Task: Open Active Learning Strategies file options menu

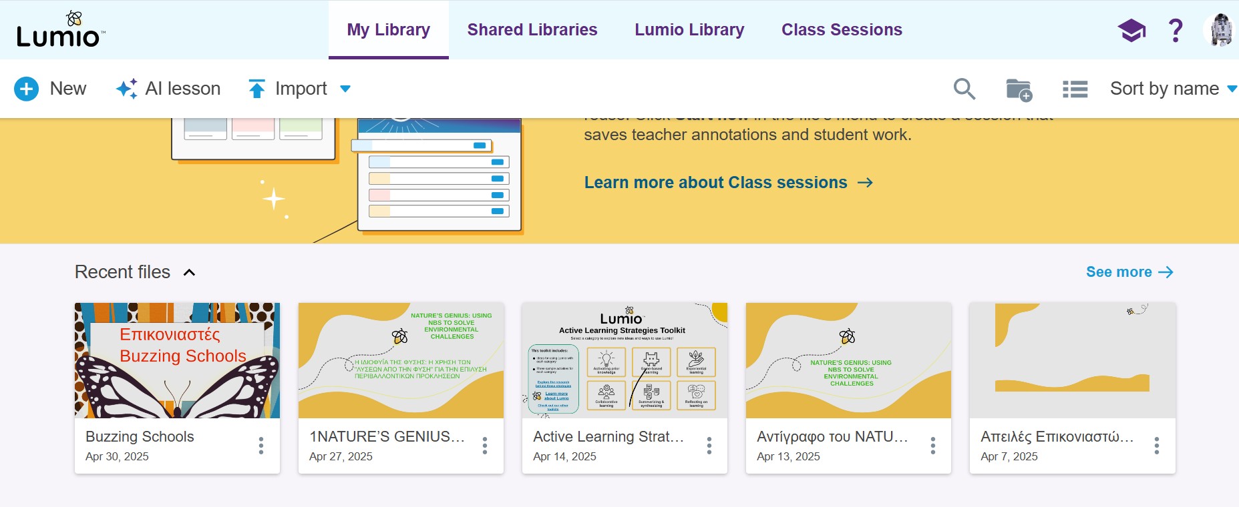Action: tap(709, 446)
